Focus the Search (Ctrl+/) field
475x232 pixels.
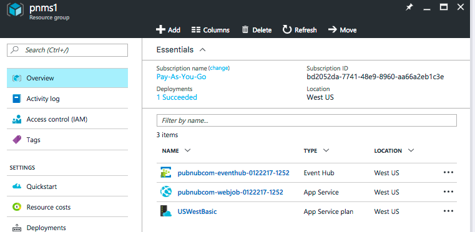(67, 51)
